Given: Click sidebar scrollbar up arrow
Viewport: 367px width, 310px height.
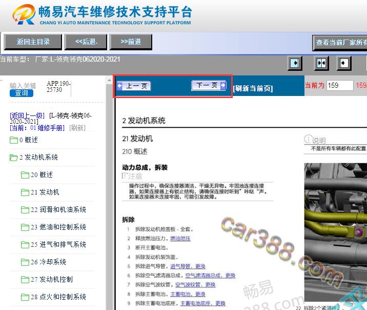Looking at the screenshot, I should pyautogui.click(x=109, y=81).
